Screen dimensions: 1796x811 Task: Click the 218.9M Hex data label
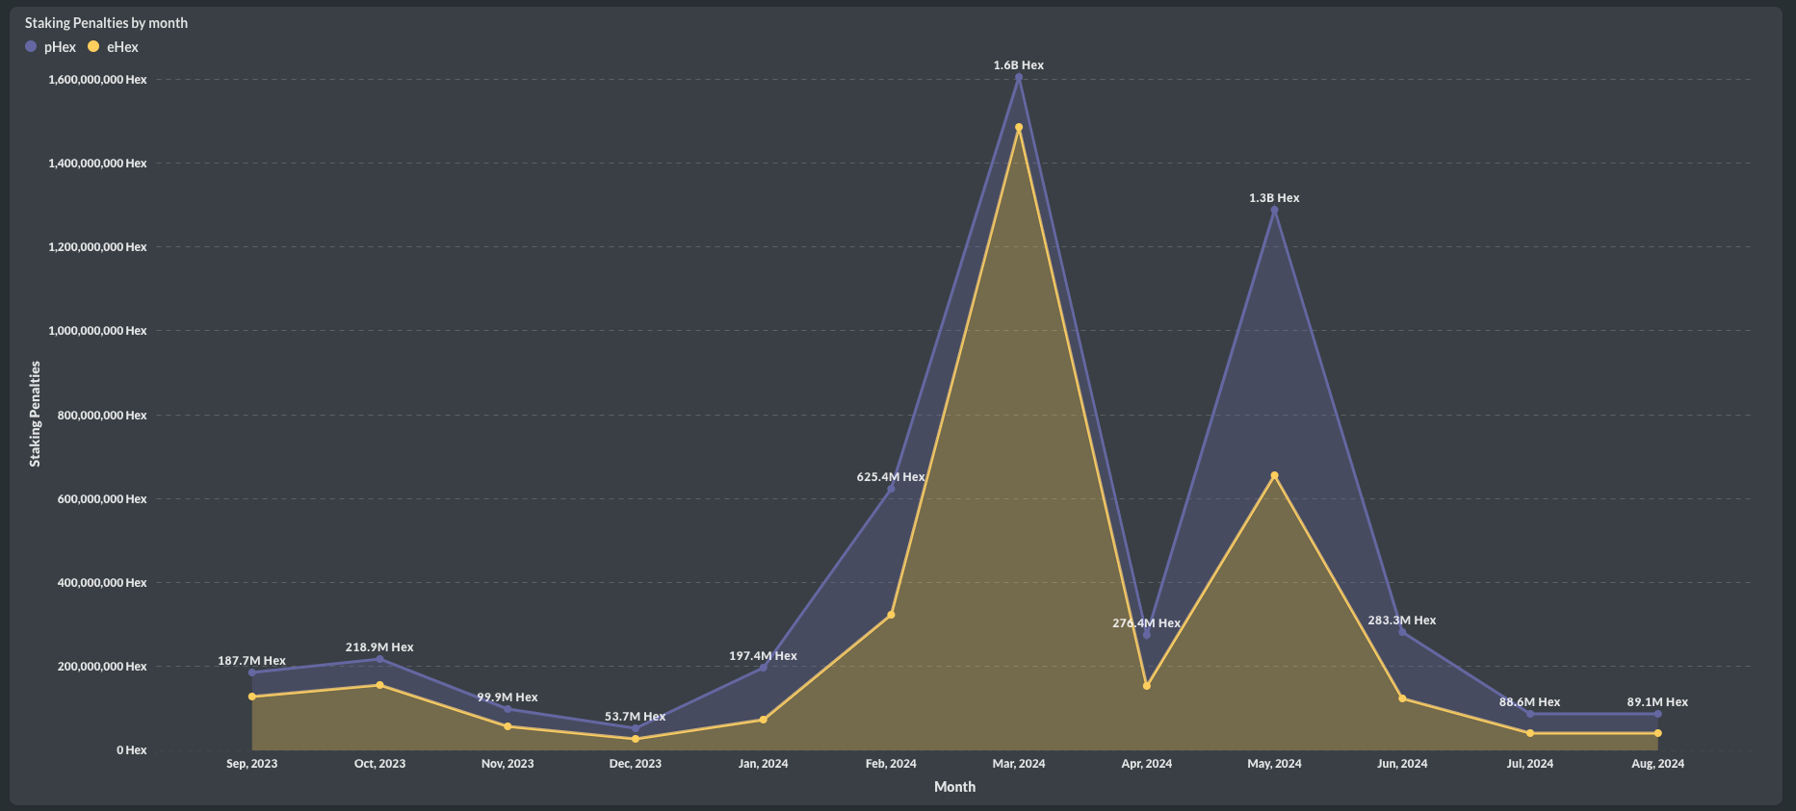point(379,647)
